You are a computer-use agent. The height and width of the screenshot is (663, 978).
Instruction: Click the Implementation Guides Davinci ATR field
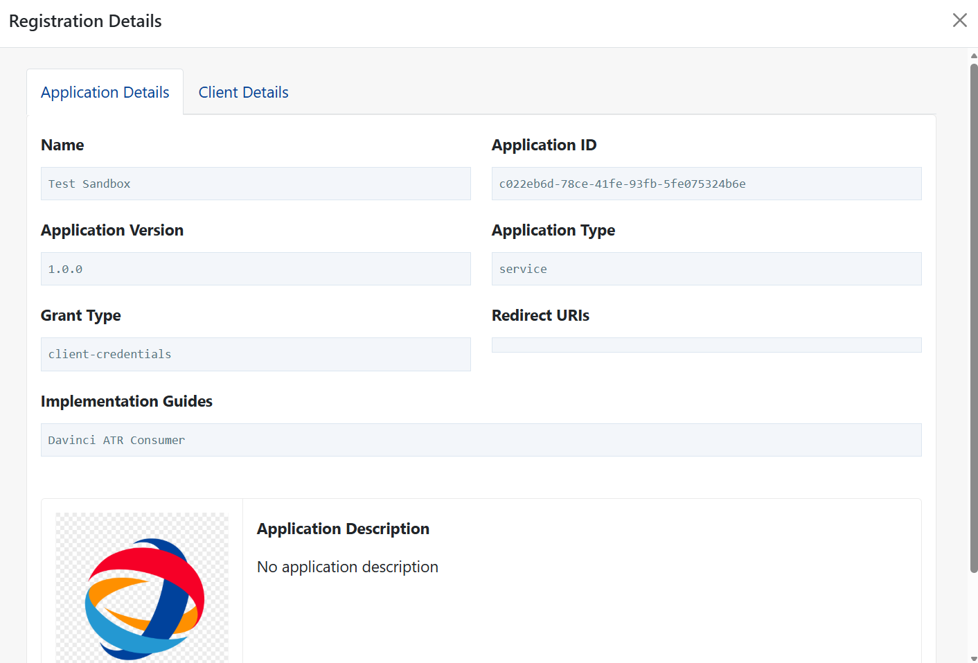tap(481, 440)
